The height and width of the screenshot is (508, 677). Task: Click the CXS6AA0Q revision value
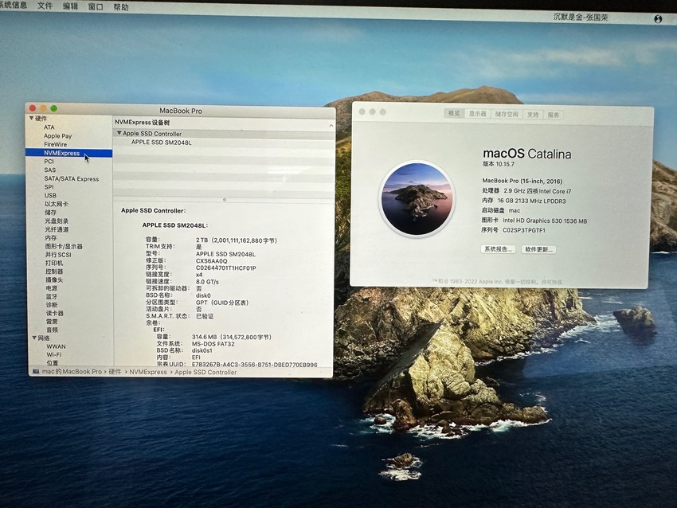pyautogui.click(x=211, y=260)
